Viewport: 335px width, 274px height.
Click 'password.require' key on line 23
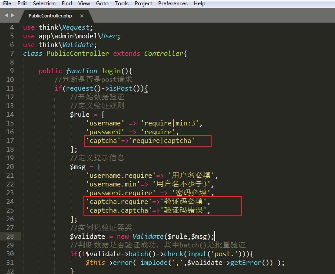120,193
